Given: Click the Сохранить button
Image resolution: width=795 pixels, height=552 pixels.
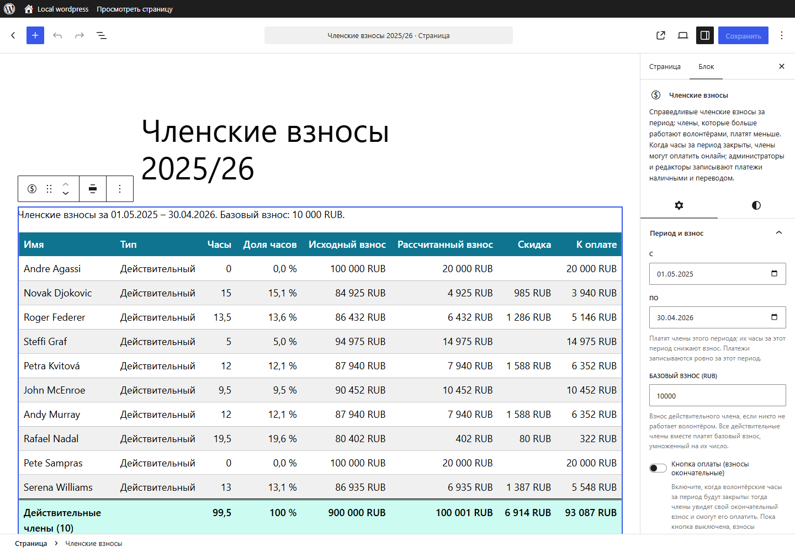Looking at the screenshot, I should [743, 35].
